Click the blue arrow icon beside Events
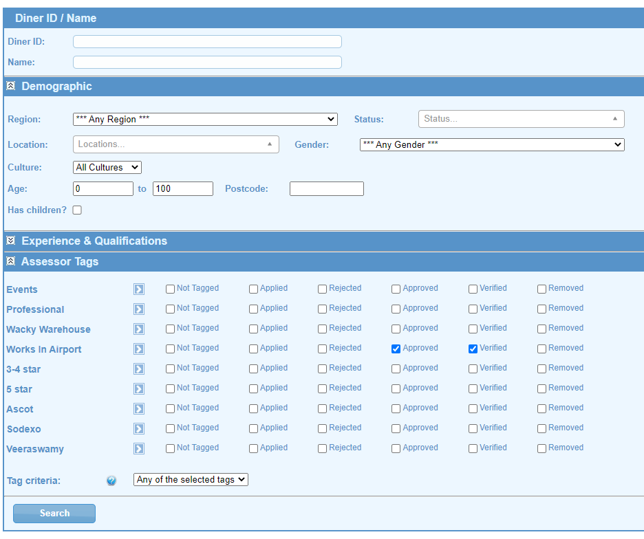 [139, 289]
